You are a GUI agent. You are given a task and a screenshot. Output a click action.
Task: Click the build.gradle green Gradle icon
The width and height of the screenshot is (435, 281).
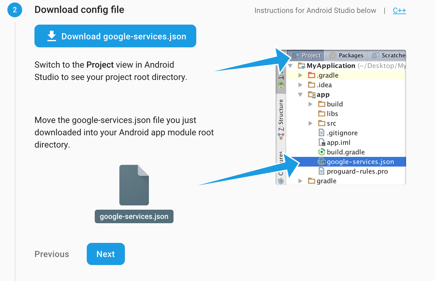321,152
